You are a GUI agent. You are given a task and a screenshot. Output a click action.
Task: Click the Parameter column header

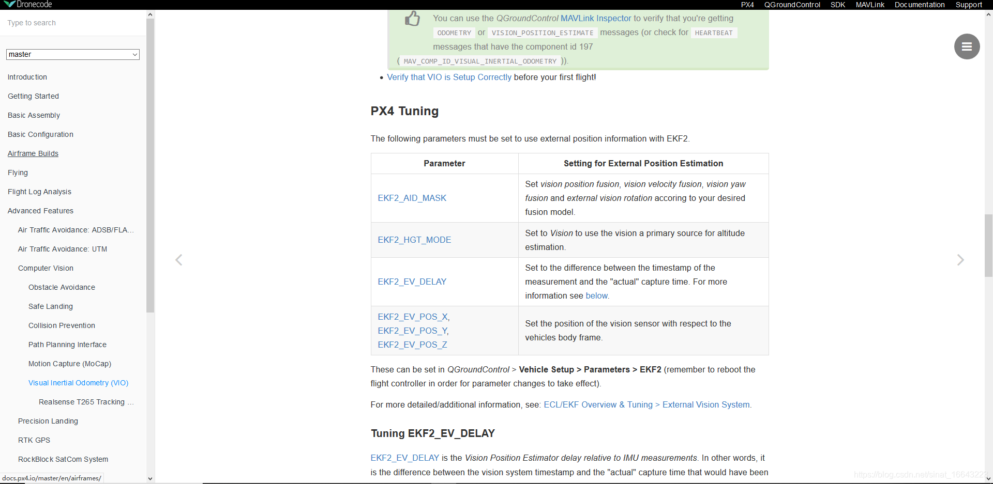pos(444,163)
